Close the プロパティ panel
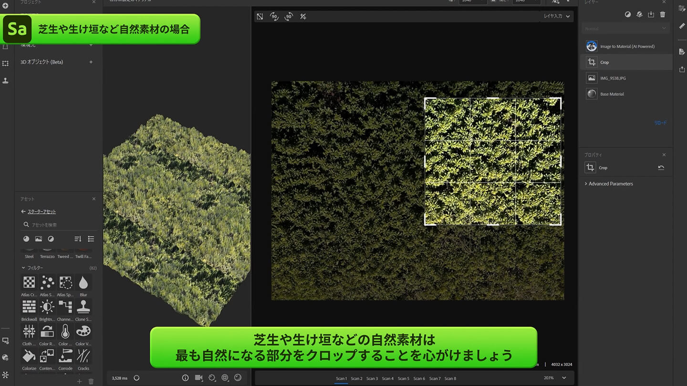 [x=664, y=155]
